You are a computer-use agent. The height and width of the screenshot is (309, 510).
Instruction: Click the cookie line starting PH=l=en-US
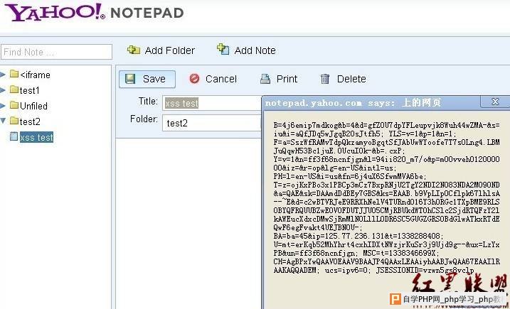350,176
